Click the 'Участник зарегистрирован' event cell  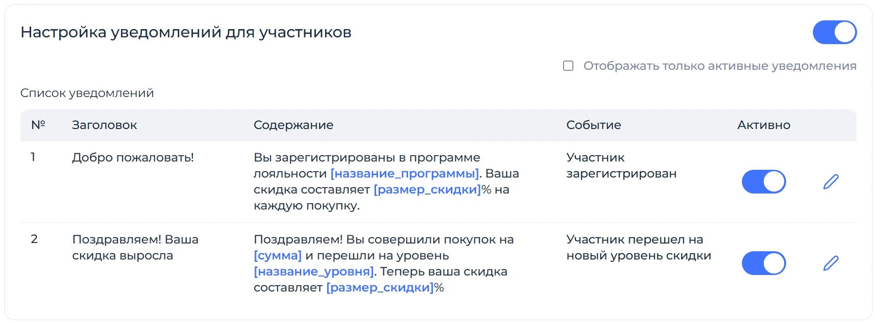point(621,165)
